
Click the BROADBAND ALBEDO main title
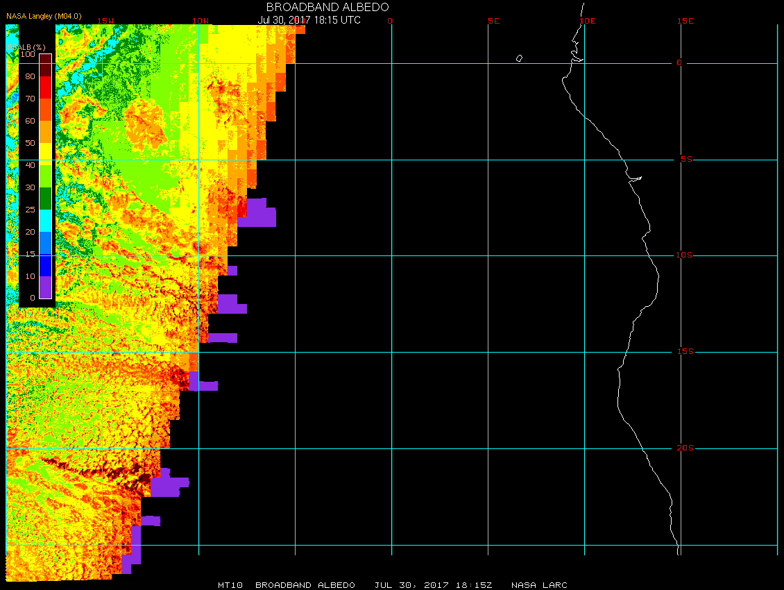[x=327, y=7]
